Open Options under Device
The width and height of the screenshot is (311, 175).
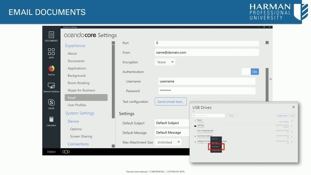tap(76, 129)
